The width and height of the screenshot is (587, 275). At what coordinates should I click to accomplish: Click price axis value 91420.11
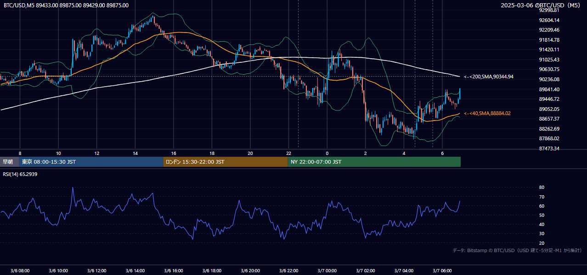549,49
